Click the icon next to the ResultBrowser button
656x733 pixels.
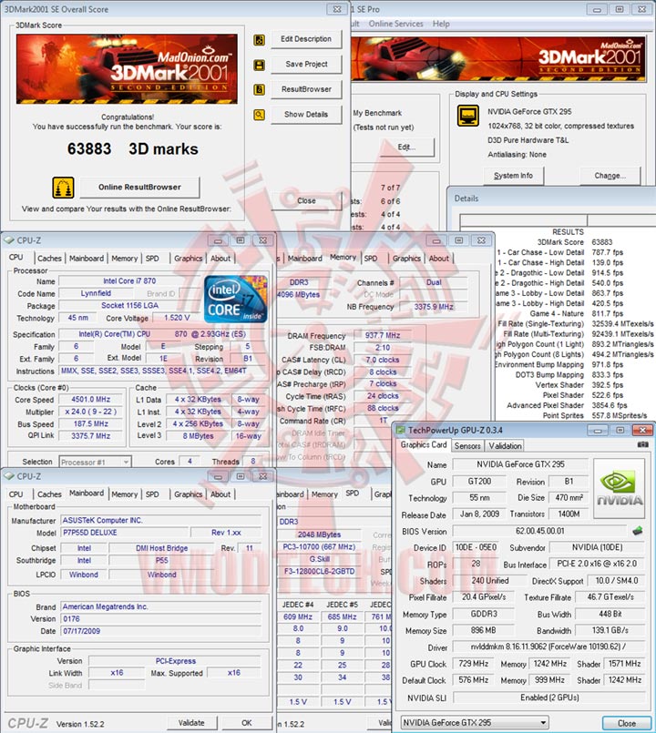259,89
